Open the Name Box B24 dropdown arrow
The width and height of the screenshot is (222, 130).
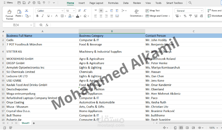point(31,25)
